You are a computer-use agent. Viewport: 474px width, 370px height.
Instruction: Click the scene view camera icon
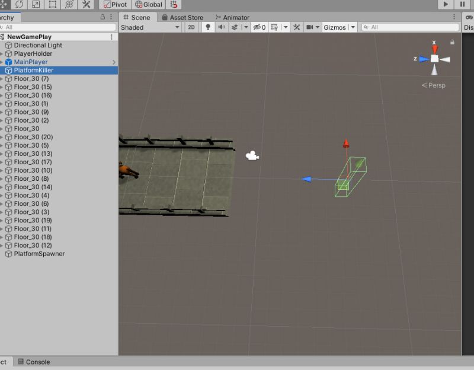tap(310, 27)
